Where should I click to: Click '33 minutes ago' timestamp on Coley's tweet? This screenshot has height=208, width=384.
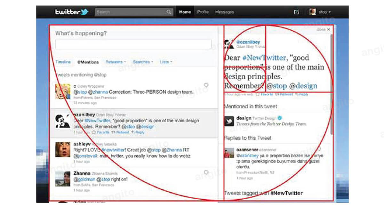click(x=85, y=103)
